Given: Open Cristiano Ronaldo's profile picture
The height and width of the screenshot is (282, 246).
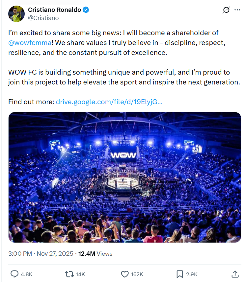Looking at the screenshot, I should (16, 14).
